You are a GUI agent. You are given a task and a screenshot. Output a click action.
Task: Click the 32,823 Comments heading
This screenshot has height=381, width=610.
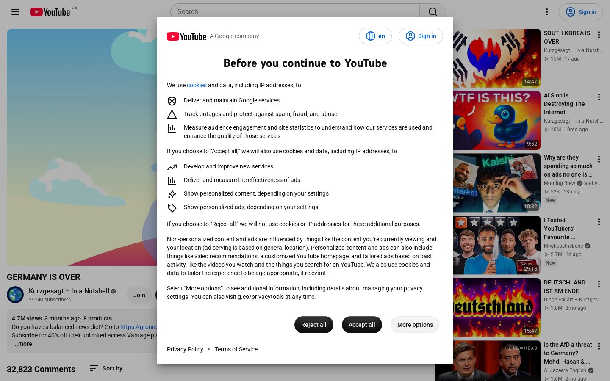click(x=41, y=369)
